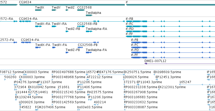Screen dimensions: 215x111
Task: Select EST EK250751.5prime
Action: pos(137,72)
